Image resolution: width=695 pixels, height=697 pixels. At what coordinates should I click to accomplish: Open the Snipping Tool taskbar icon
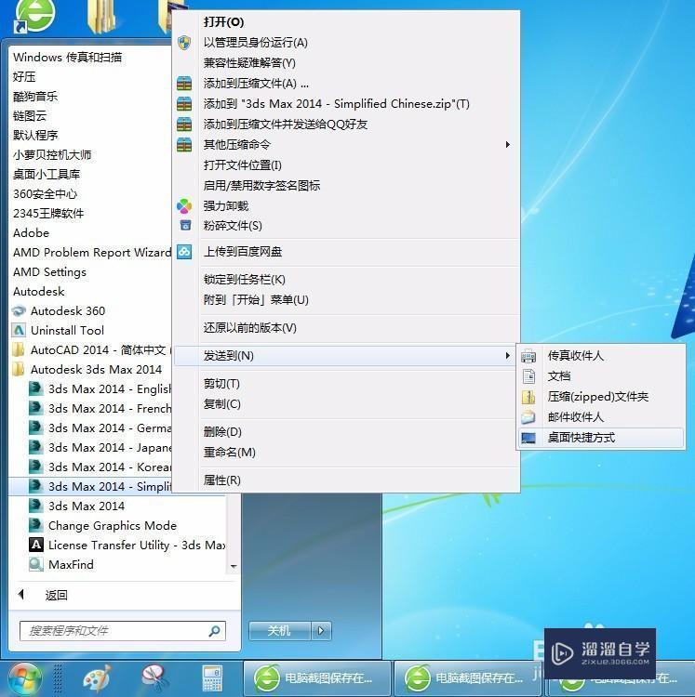(154, 678)
